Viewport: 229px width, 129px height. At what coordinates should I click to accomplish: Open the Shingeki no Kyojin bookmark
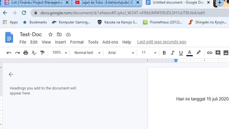(x=208, y=22)
